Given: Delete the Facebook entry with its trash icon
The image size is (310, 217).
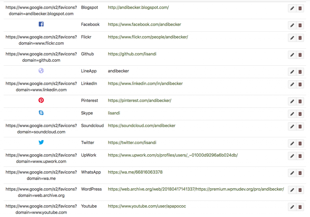Looking at the screenshot, I should point(300,25).
